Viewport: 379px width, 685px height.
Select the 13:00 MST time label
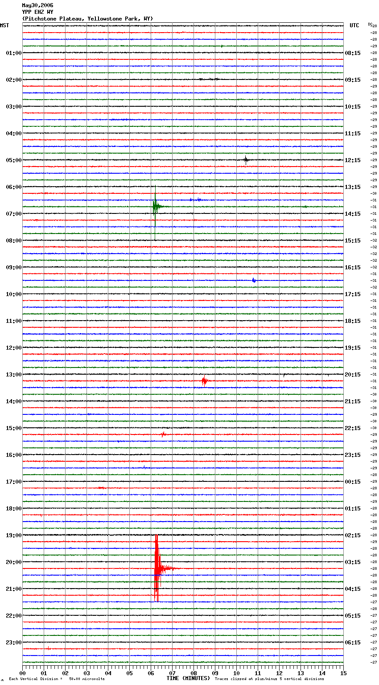pyautogui.click(x=13, y=375)
